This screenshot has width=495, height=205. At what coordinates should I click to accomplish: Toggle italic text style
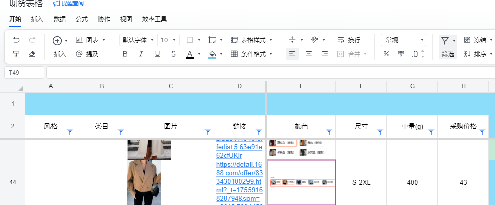141,54
